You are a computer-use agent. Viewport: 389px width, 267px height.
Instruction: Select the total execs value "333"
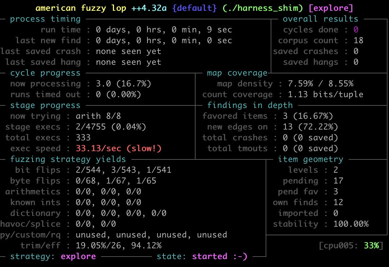pyautogui.click(x=83, y=137)
